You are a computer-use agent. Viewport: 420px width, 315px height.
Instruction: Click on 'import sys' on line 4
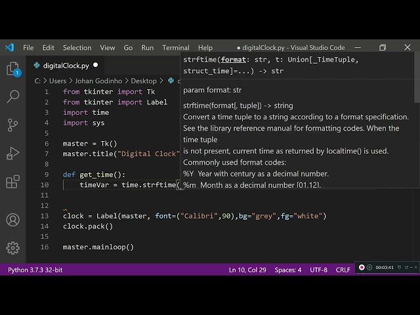[x=83, y=123]
